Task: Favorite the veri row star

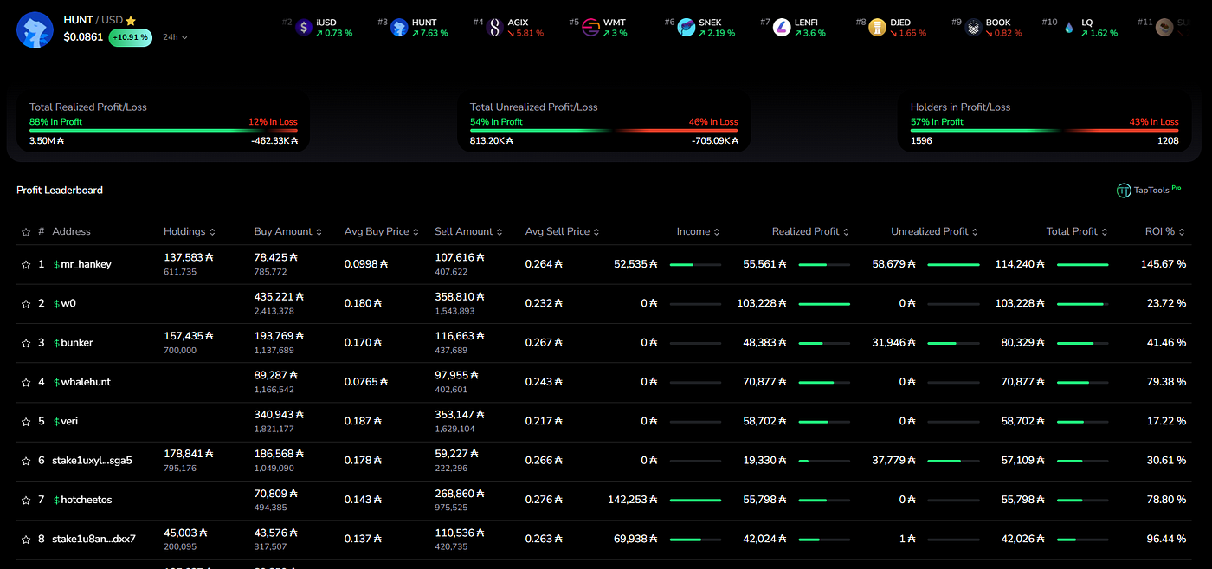Action: [x=26, y=421]
